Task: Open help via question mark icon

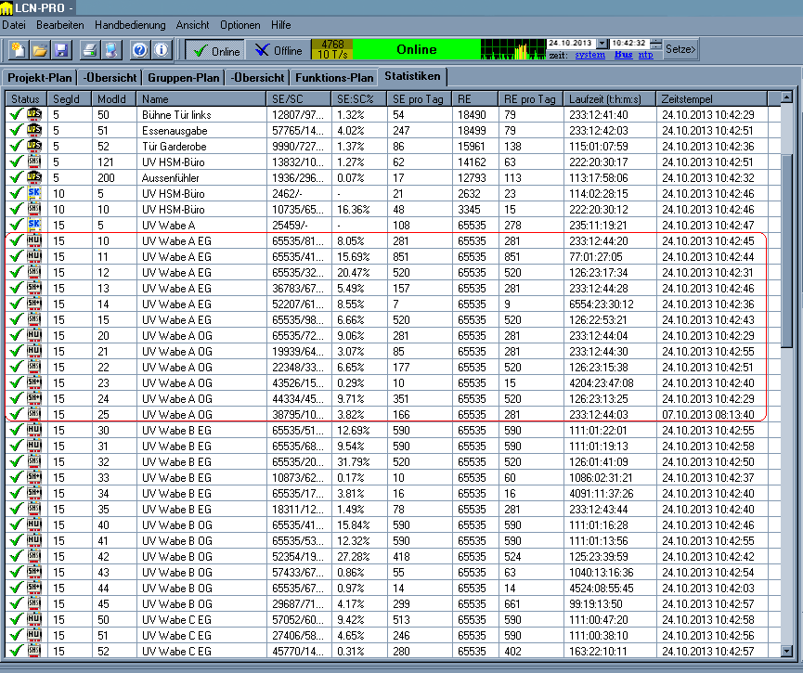Action: (x=140, y=50)
